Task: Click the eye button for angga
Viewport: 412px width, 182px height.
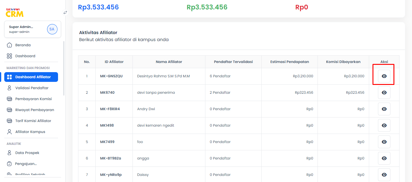Action: click(384, 158)
